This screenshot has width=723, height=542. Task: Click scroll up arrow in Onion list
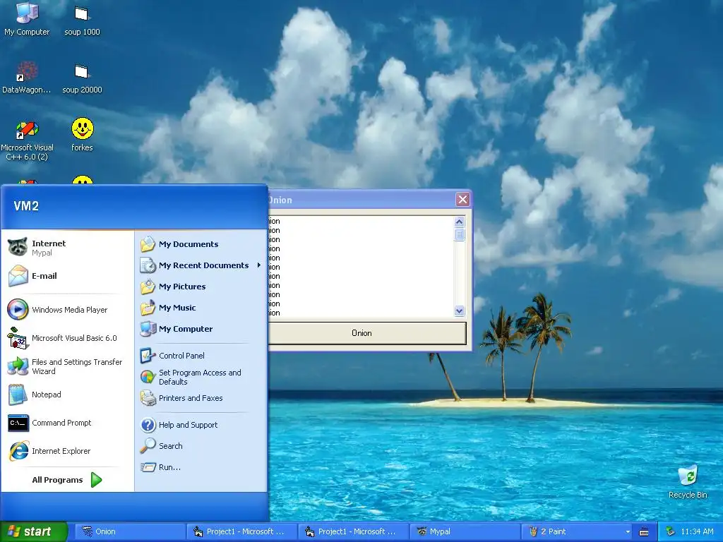pyautogui.click(x=459, y=222)
